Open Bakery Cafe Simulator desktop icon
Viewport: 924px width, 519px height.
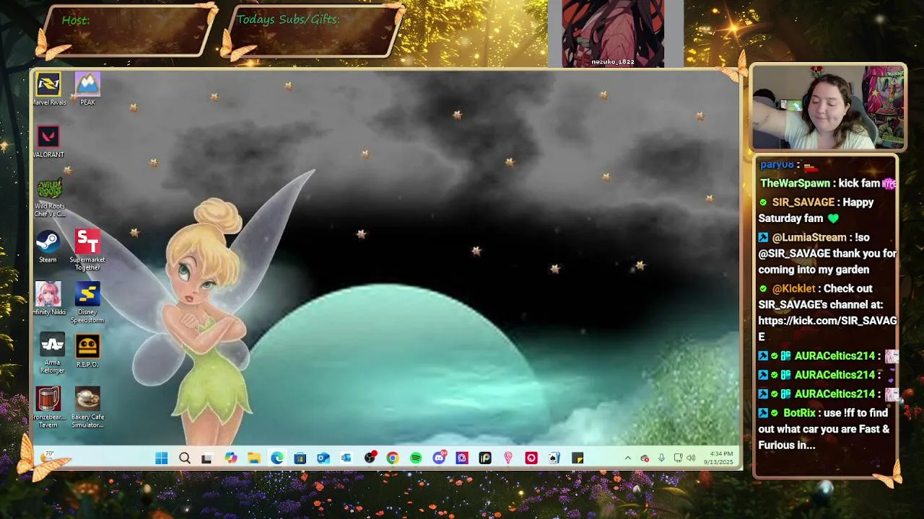pyautogui.click(x=87, y=407)
